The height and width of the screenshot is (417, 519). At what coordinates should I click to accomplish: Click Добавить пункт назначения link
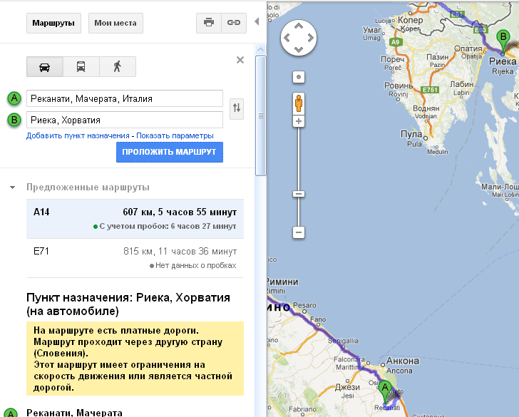pos(78,135)
